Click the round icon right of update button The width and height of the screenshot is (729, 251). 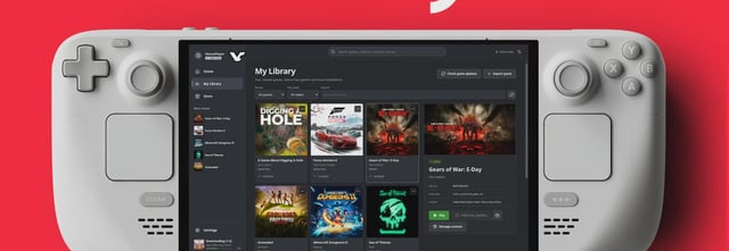(497, 215)
